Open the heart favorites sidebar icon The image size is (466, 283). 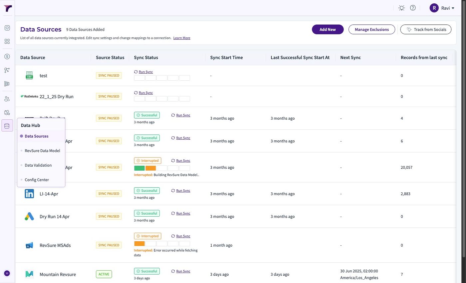pos(7,28)
